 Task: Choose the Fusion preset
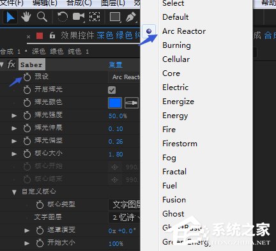[x=174, y=200]
